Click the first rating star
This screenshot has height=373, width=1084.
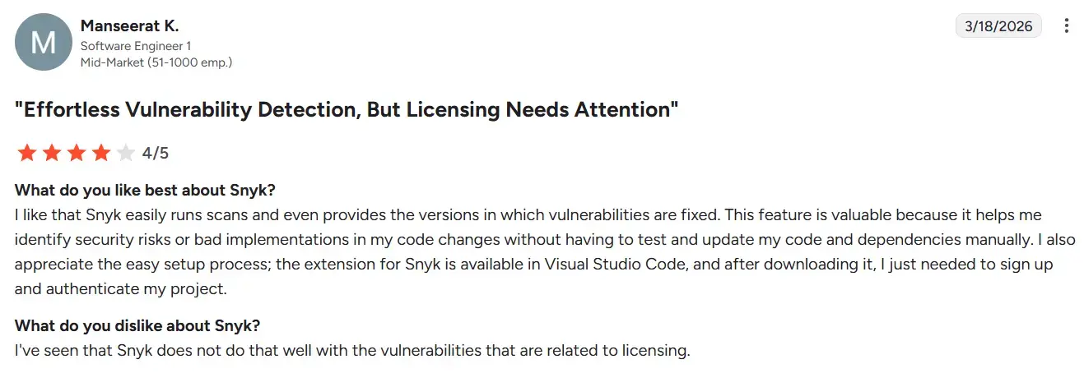point(26,153)
